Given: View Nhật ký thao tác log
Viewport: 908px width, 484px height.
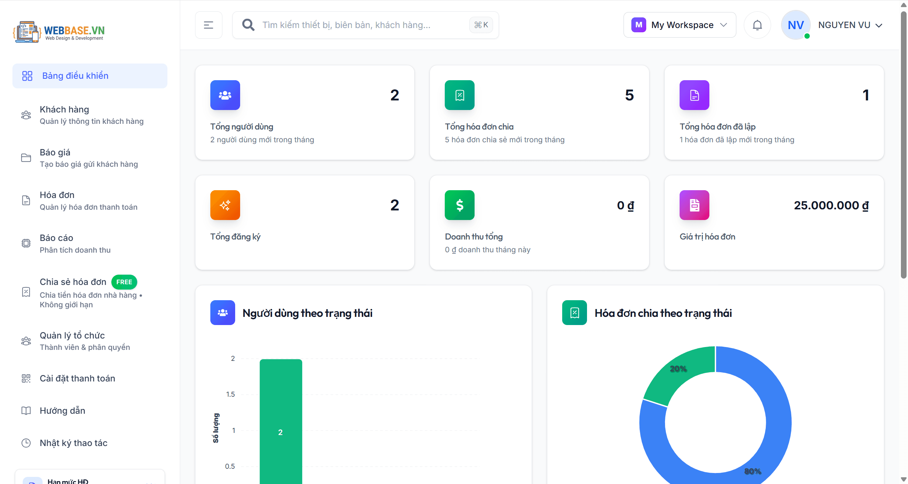Looking at the screenshot, I should click(90, 443).
